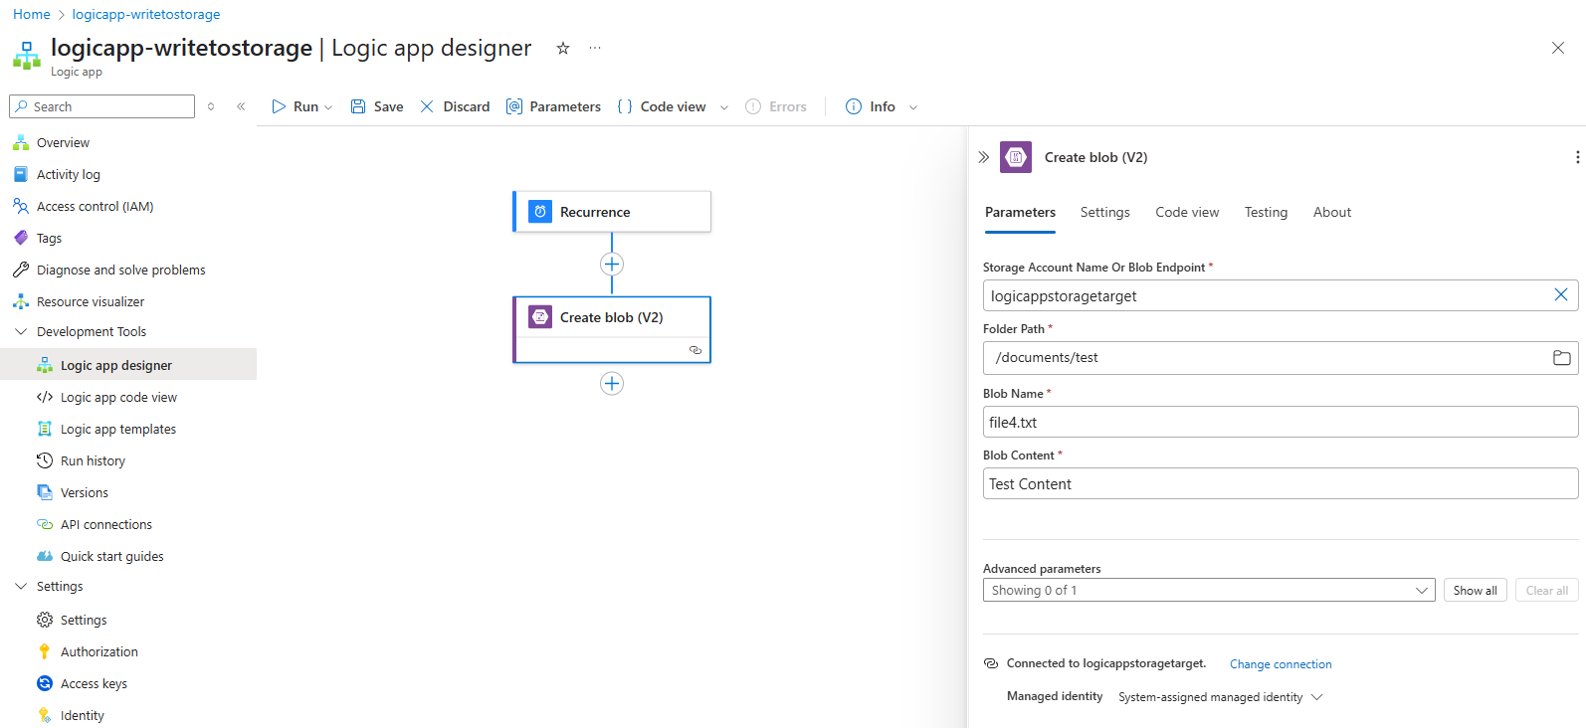The height and width of the screenshot is (728, 1586).
Task: Clear the Storage Account Name field
Action: (x=1560, y=295)
